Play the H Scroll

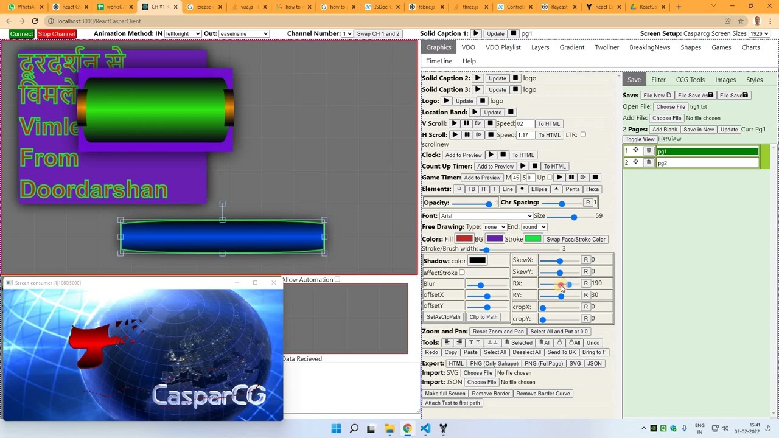[x=455, y=134]
